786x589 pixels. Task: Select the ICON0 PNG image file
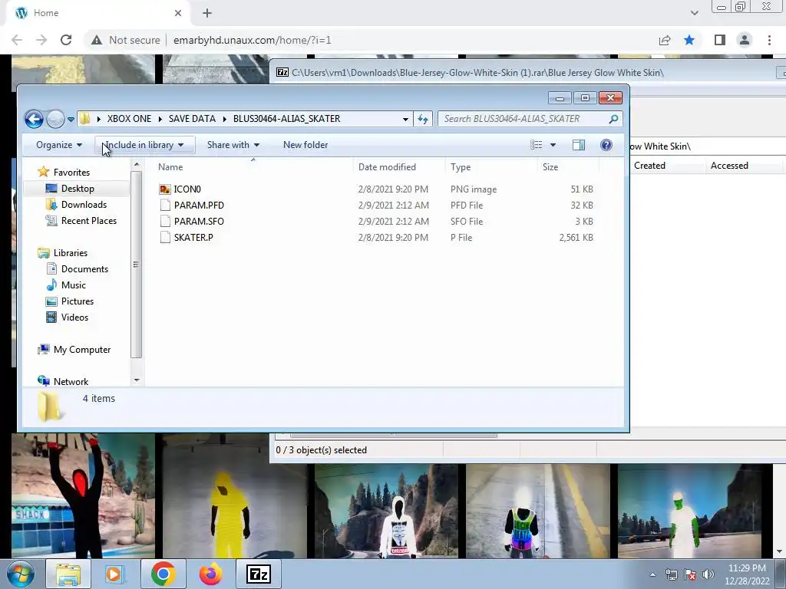tap(187, 189)
